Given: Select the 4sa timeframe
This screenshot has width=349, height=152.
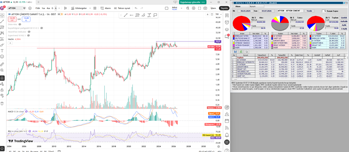Looking at the screenshot, I should click(x=48, y=8).
